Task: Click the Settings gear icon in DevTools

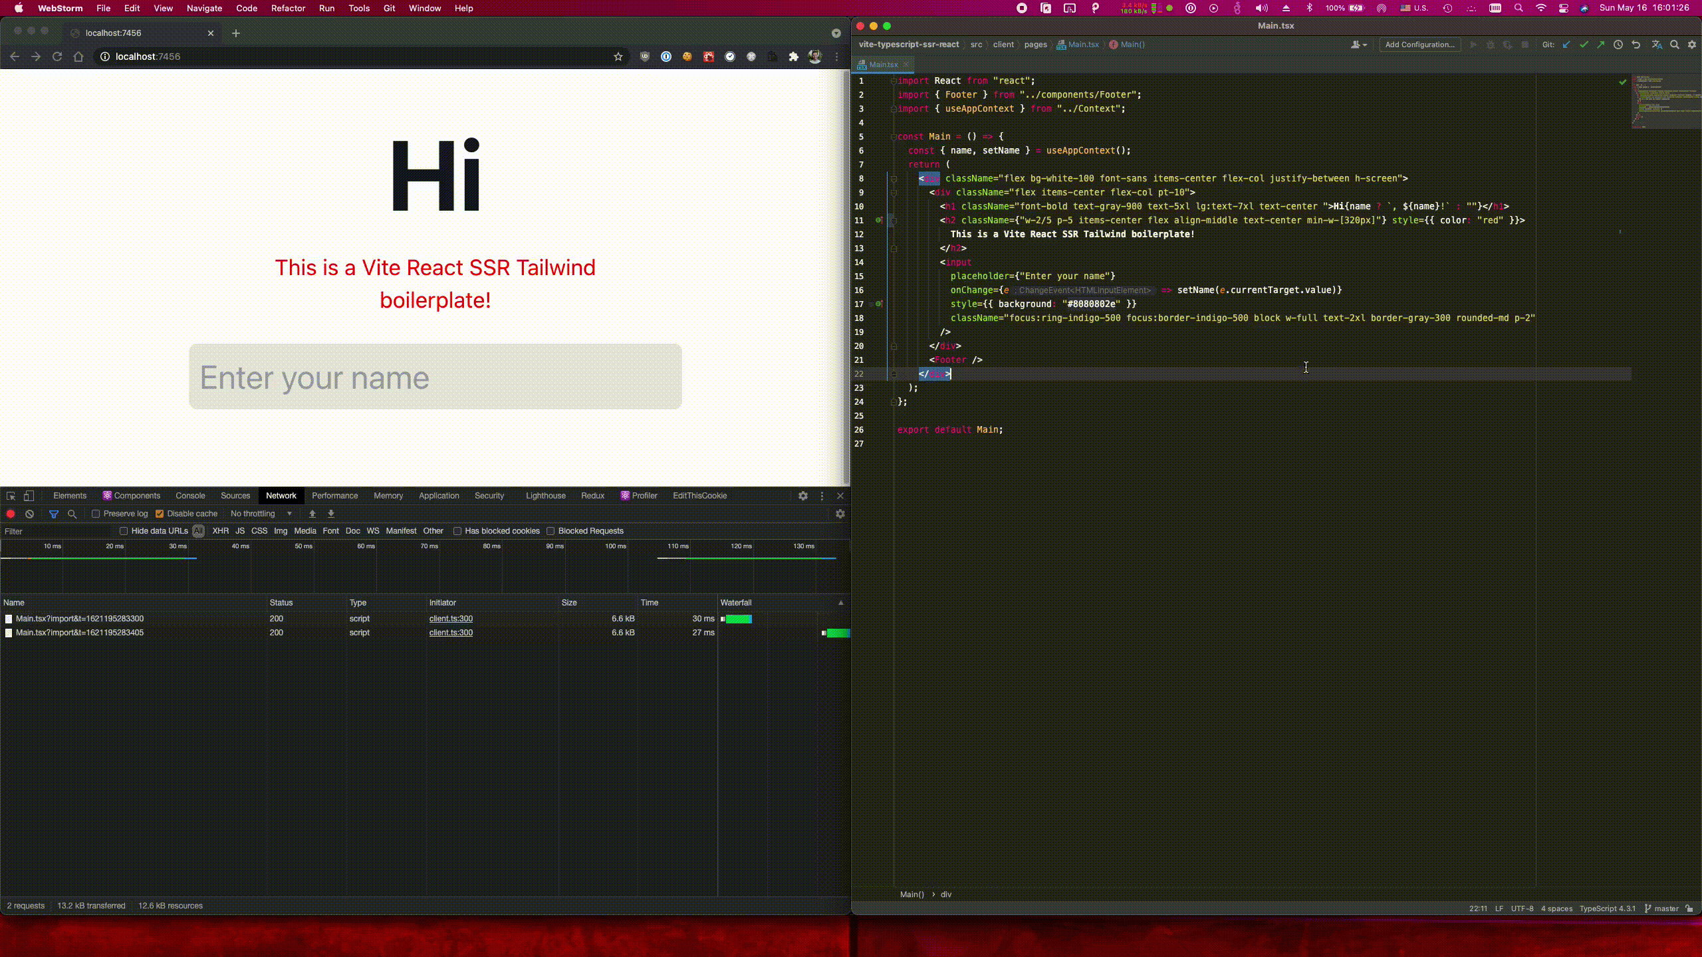Action: pyautogui.click(x=803, y=495)
